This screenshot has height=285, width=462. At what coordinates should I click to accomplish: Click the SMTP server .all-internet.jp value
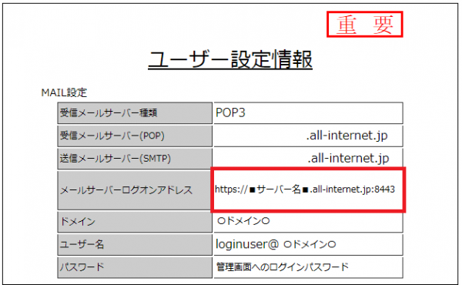pos(348,159)
